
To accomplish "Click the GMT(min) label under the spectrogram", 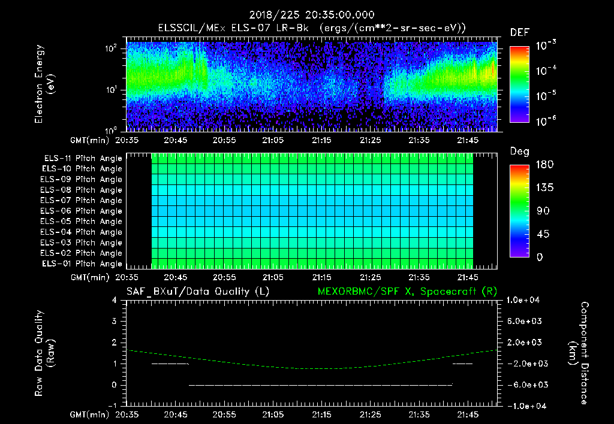I will 90,140.
